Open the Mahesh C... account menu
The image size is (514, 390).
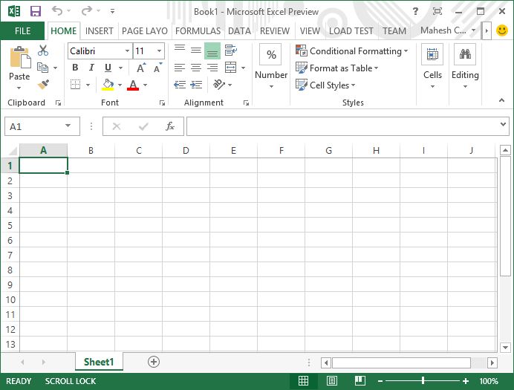[x=448, y=30]
